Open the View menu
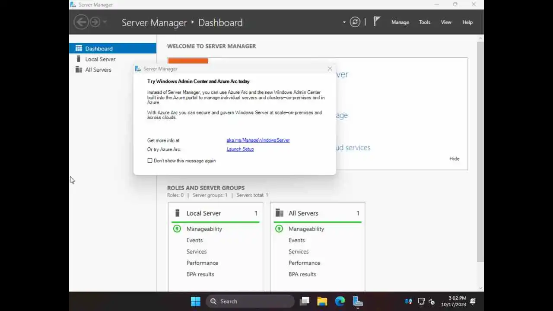Image resolution: width=553 pixels, height=311 pixels. click(x=446, y=22)
